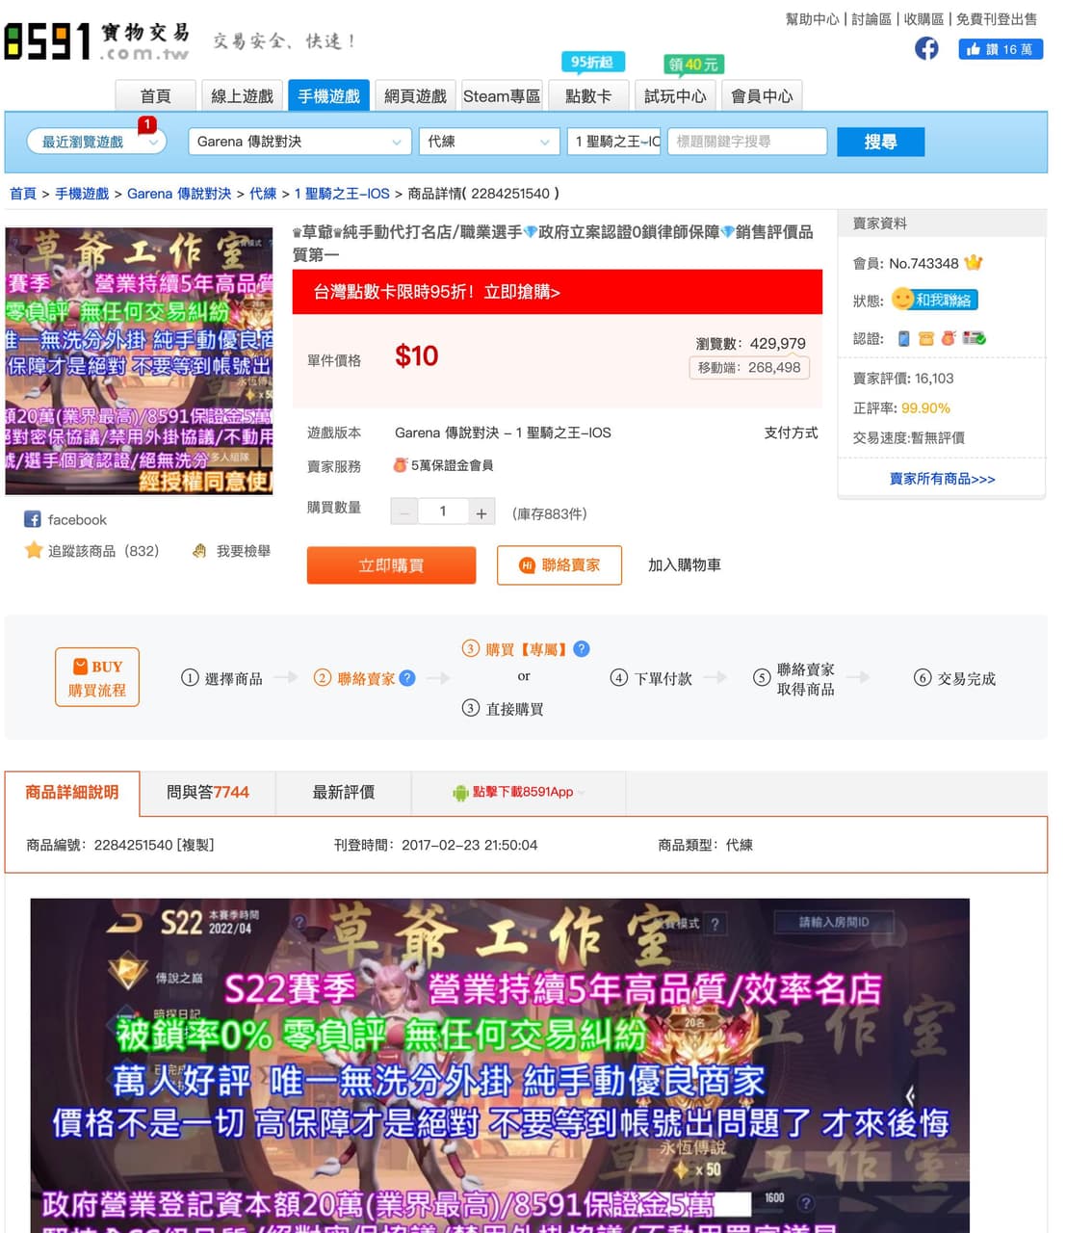Open the 手機遊戲 navigation tab

click(x=328, y=95)
